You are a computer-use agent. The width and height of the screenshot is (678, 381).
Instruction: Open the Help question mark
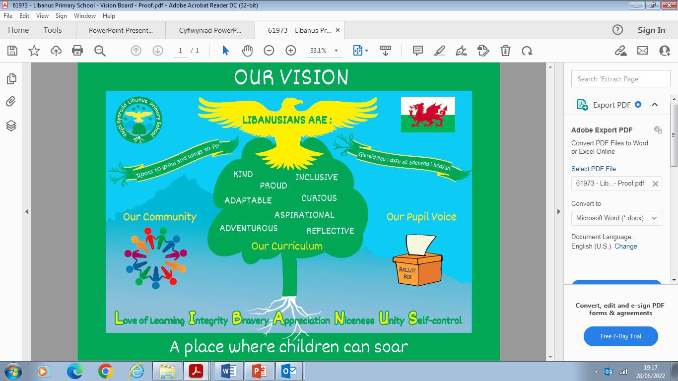pos(617,30)
